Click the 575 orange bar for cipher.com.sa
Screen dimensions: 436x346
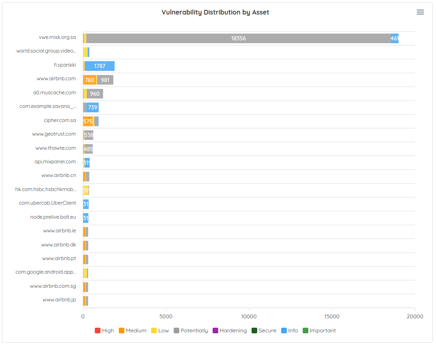tap(88, 121)
